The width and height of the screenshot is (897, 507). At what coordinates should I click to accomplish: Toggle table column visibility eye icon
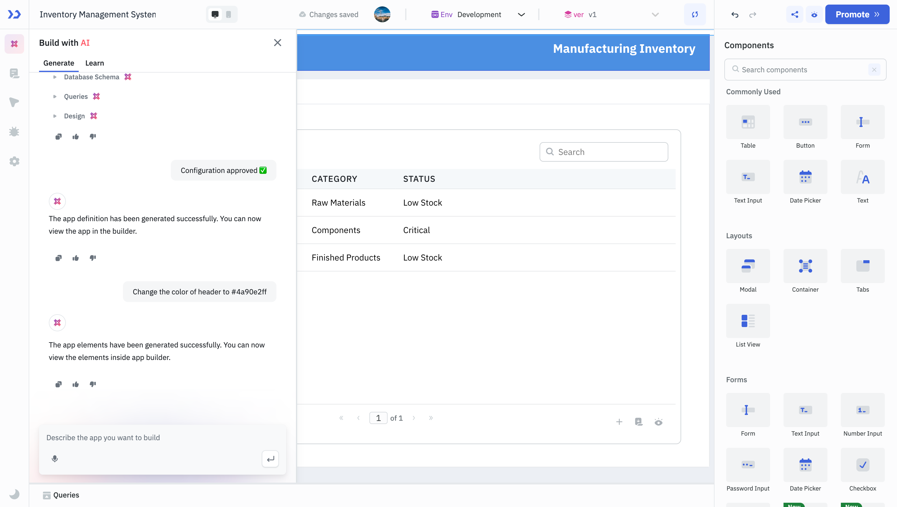[x=658, y=422]
